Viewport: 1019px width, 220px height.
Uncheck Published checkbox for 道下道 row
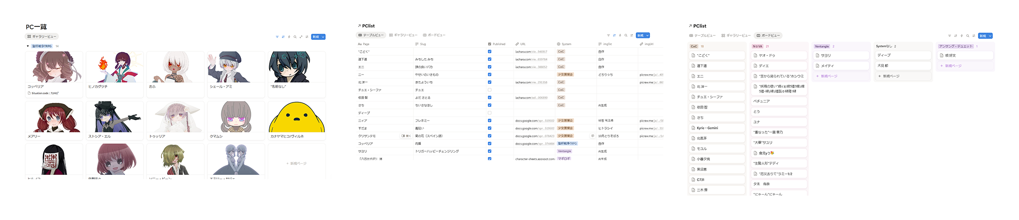490,59
